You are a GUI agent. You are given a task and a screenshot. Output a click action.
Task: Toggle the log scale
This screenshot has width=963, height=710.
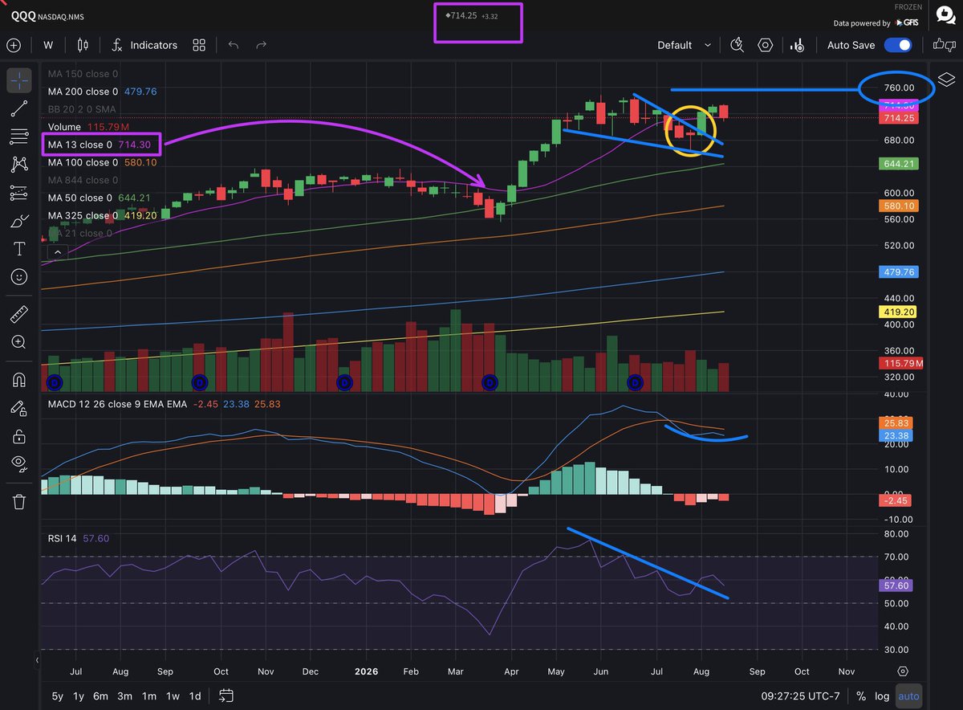tap(882, 696)
